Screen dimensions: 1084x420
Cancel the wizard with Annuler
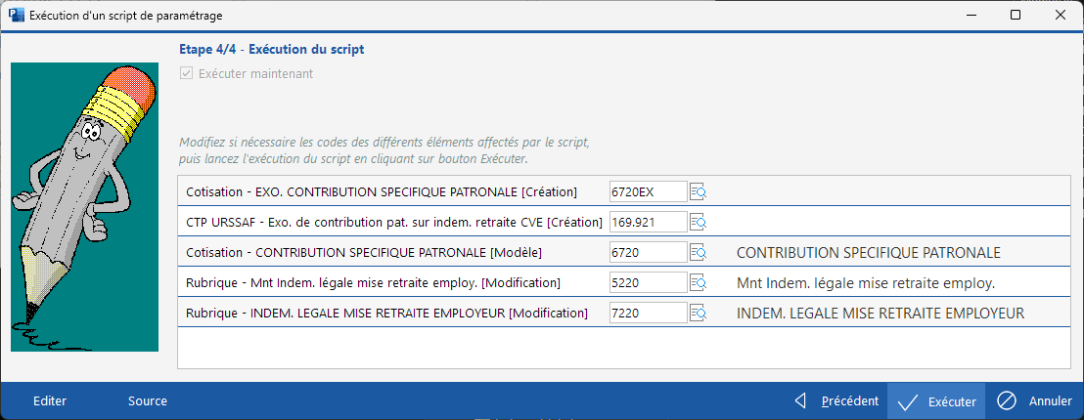click(x=1035, y=401)
